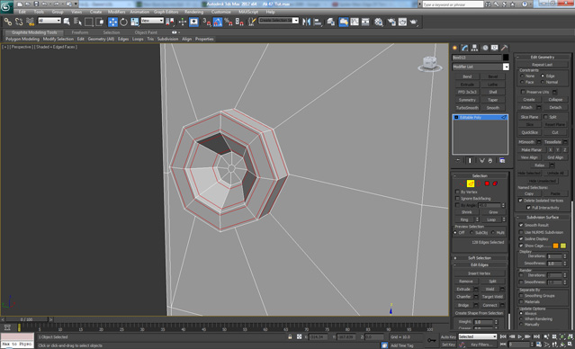Expand the Soft Selection rollout
Image resolution: width=575 pixels, height=349 pixels.
point(480,258)
